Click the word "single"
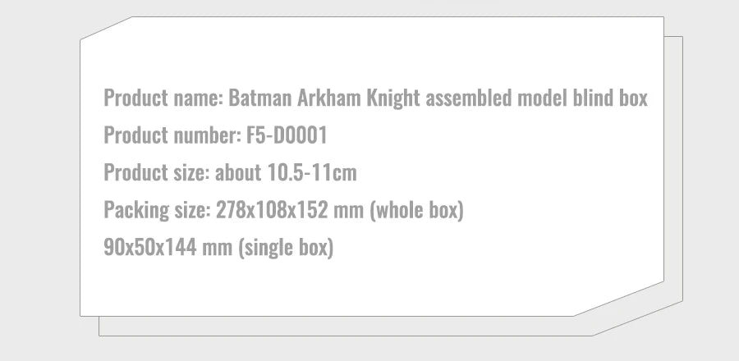The width and height of the screenshot is (739, 361). pos(270,248)
